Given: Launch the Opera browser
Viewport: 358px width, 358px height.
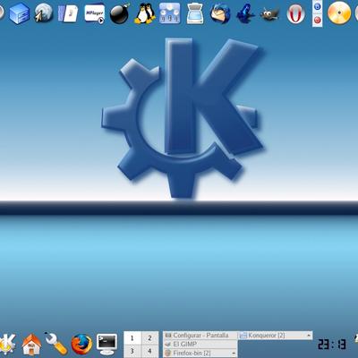Looking at the screenshot, I should (x=296, y=14).
